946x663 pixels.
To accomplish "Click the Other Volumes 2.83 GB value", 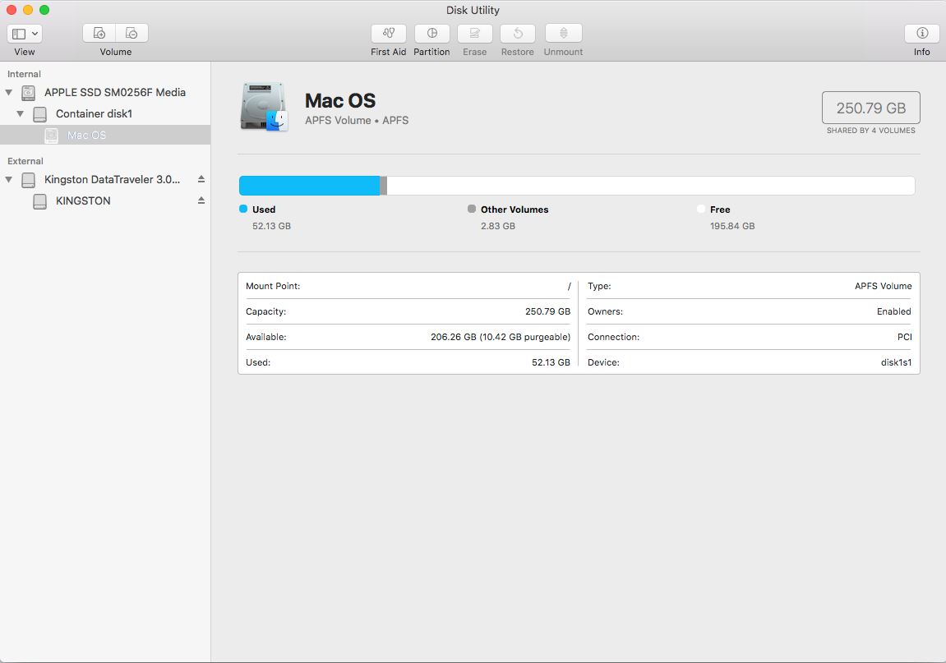I will [x=498, y=226].
